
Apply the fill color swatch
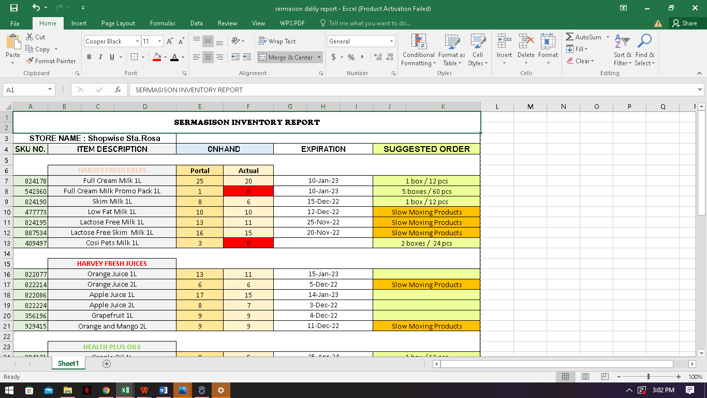tap(157, 57)
